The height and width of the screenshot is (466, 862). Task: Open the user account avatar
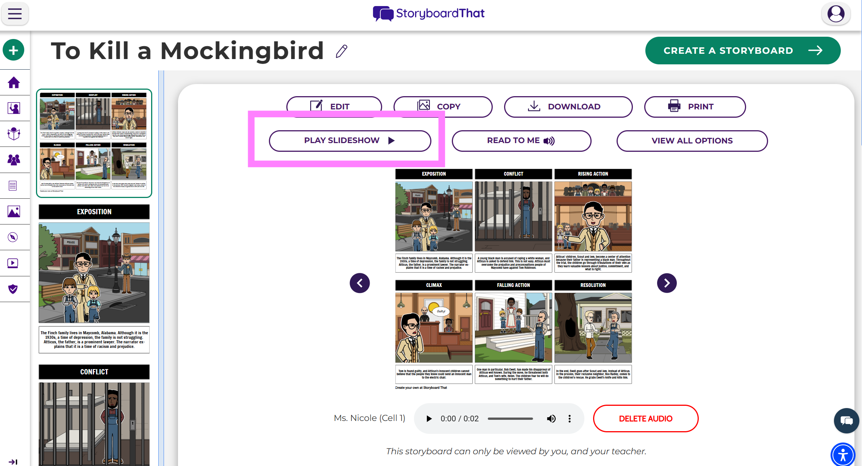pyautogui.click(x=835, y=14)
